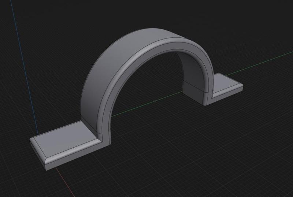Select the right flat base tab of the handle
The height and width of the screenshot is (197, 293).
[227, 85]
